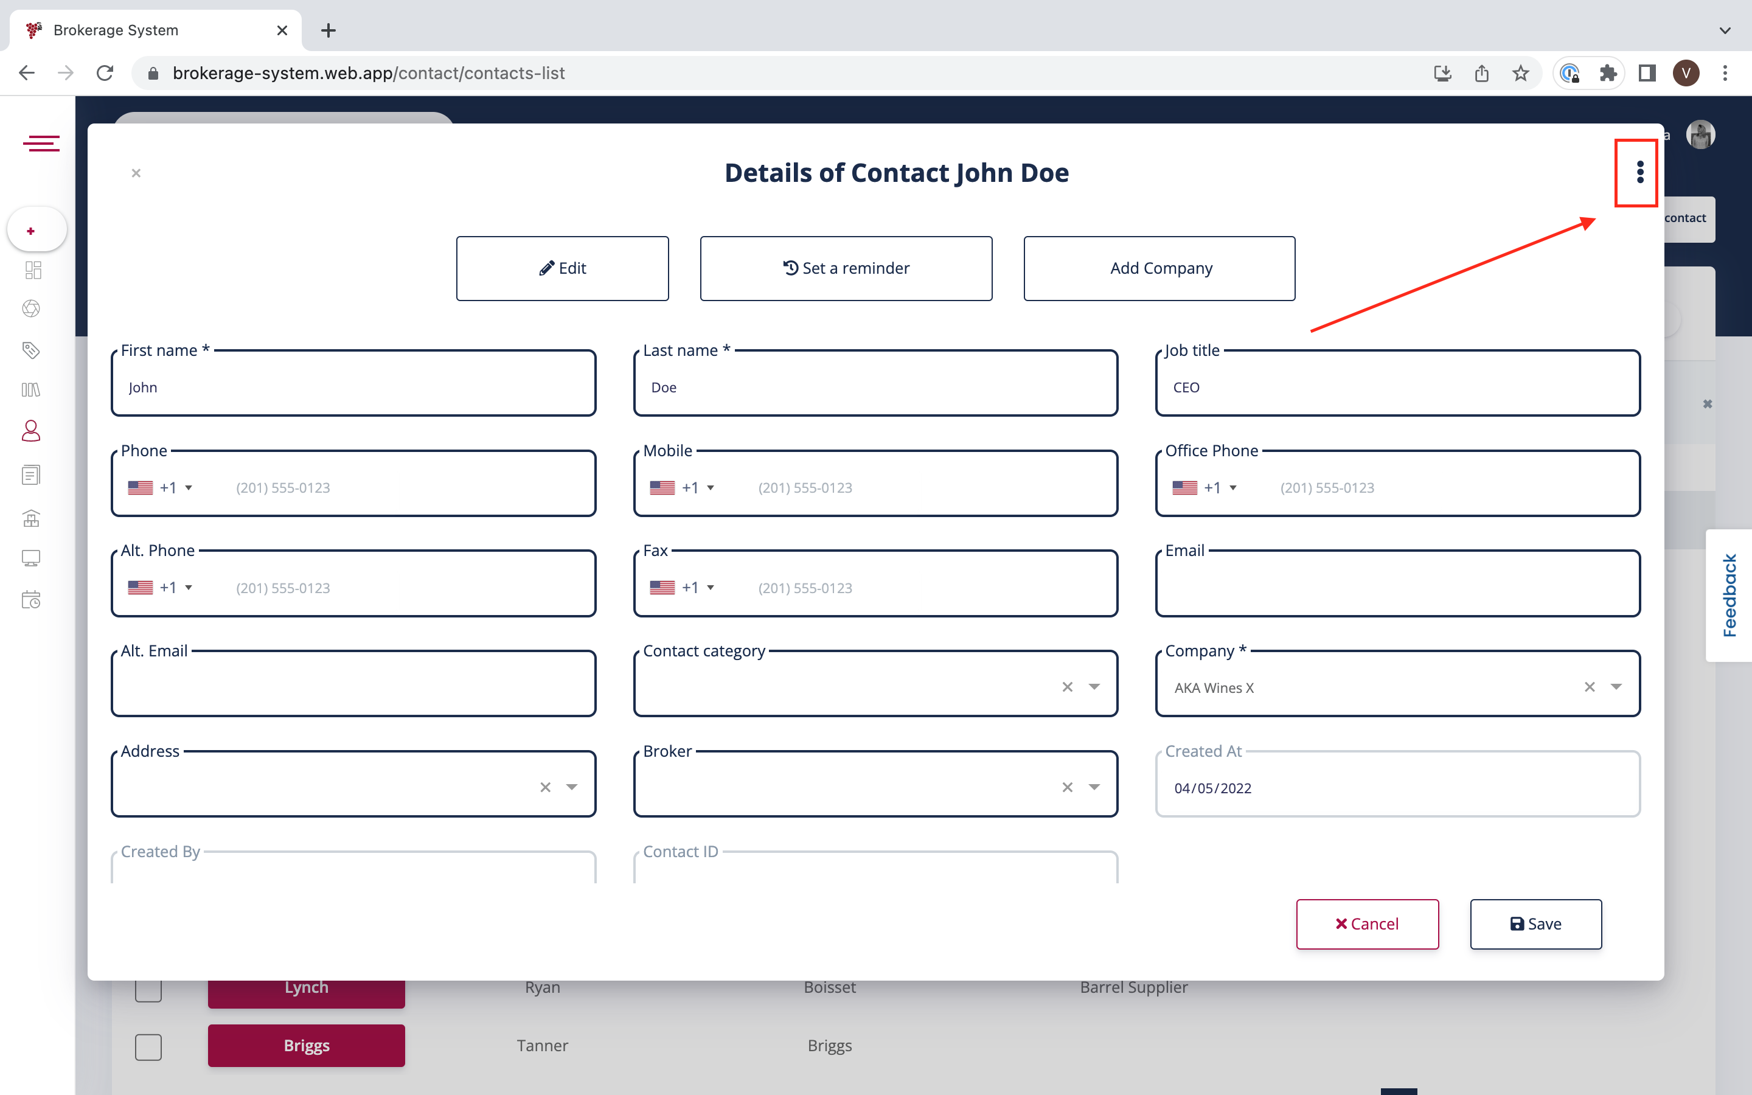This screenshot has height=1095, width=1752.
Task: Bookmark the page with the star icon
Action: tap(1520, 73)
